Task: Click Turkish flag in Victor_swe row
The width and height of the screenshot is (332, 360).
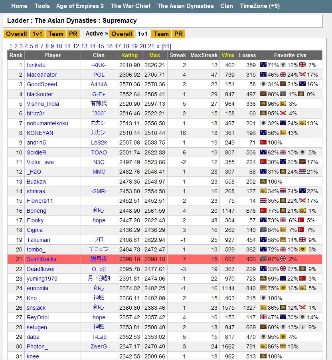Action: (263, 162)
